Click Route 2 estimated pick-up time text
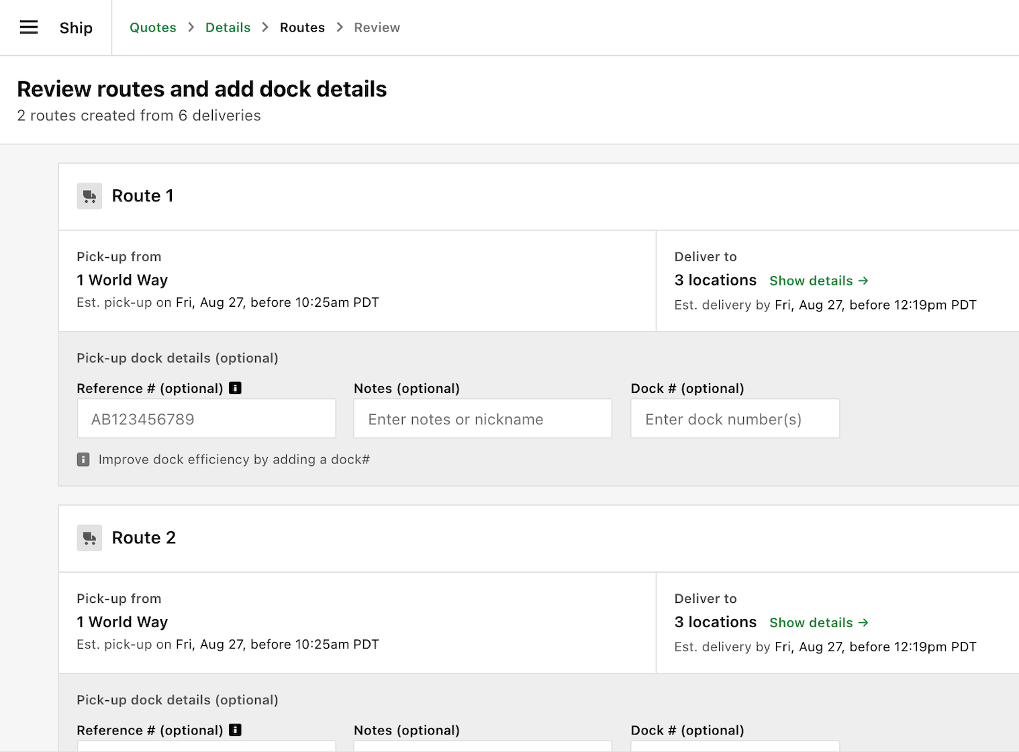The width and height of the screenshot is (1019, 752). (228, 645)
